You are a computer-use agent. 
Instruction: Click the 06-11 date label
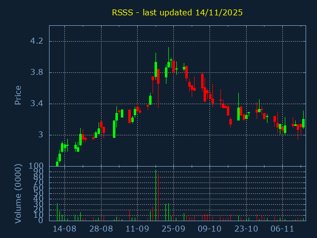click(282, 229)
